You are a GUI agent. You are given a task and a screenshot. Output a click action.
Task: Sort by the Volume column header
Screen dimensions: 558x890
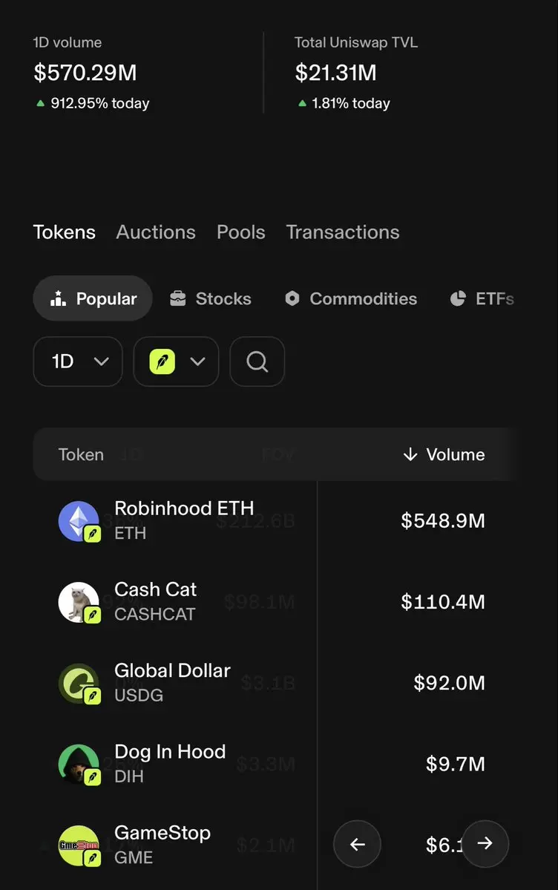point(444,454)
